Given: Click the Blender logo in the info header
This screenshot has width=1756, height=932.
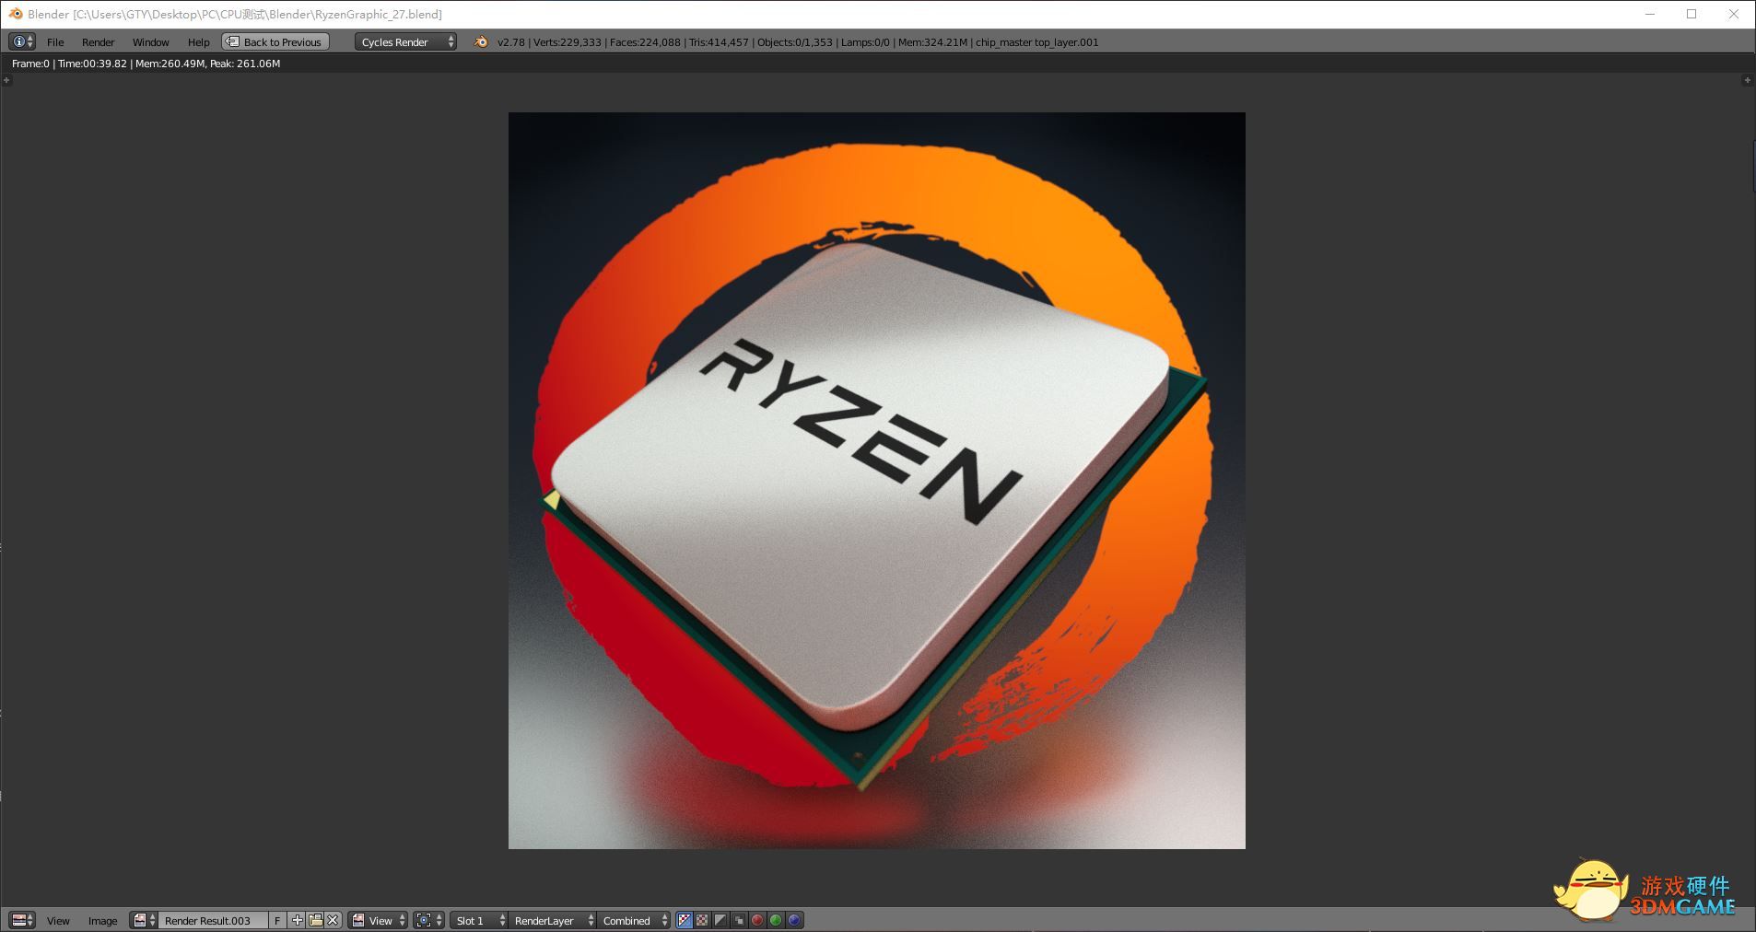Looking at the screenshot, I should point(480,41).
